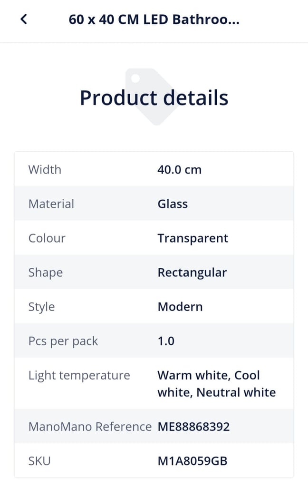Click the Rectangular shape value
This screenshot has height=487, width=308.
[192, 273]
